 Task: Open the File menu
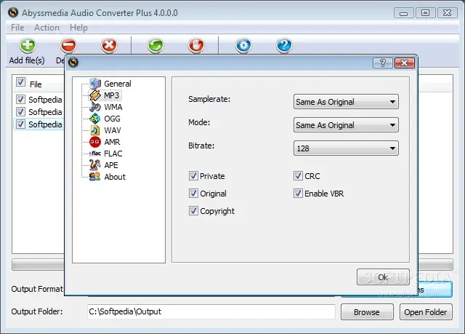(x=17, y=28)
